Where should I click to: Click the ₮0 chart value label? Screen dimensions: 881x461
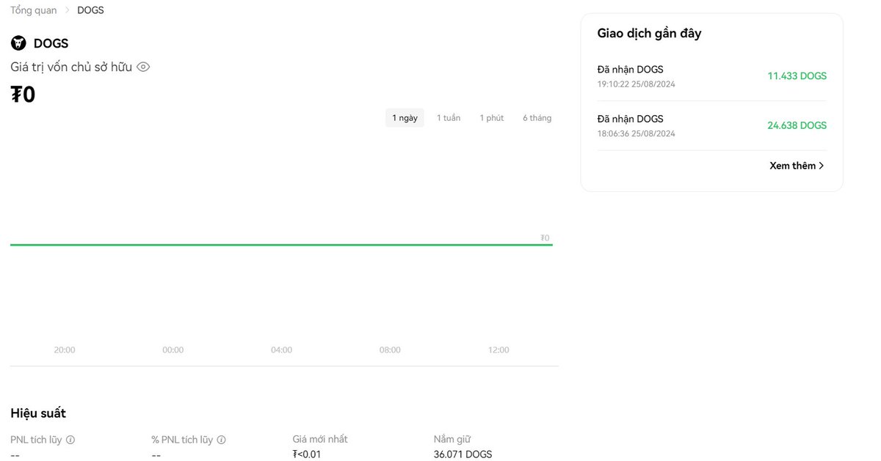pos(545,237)
